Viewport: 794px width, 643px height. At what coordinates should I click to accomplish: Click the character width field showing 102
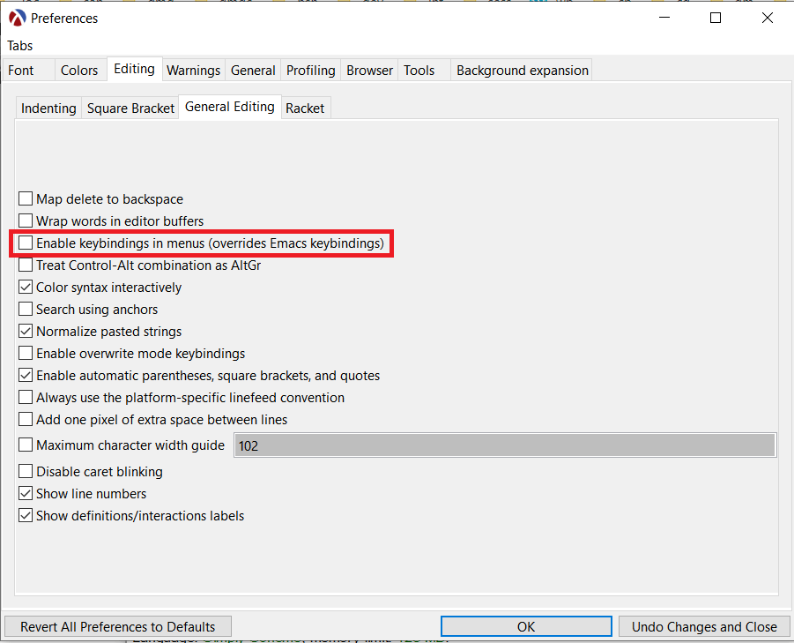[x=504, y=445]
